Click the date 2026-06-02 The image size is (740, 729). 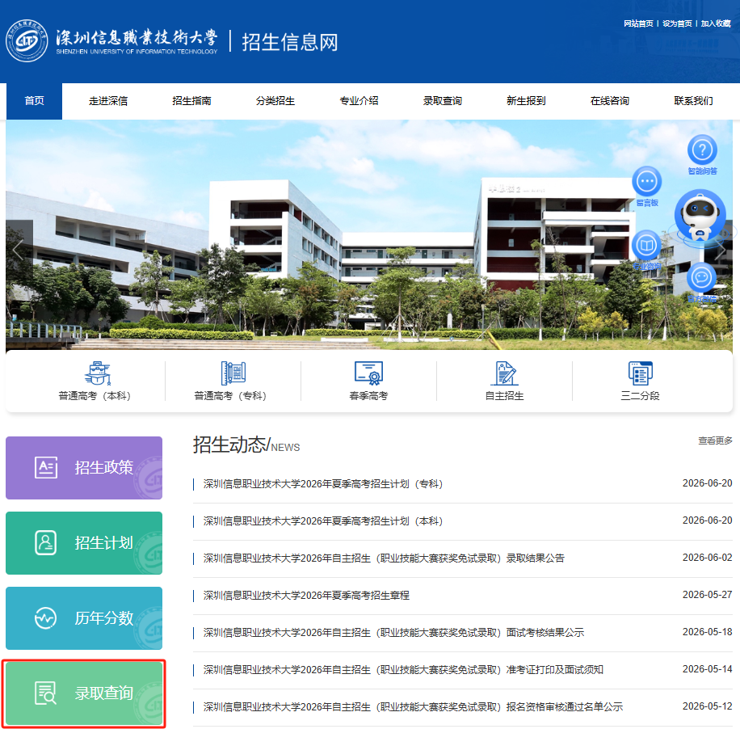coord(708,558)
